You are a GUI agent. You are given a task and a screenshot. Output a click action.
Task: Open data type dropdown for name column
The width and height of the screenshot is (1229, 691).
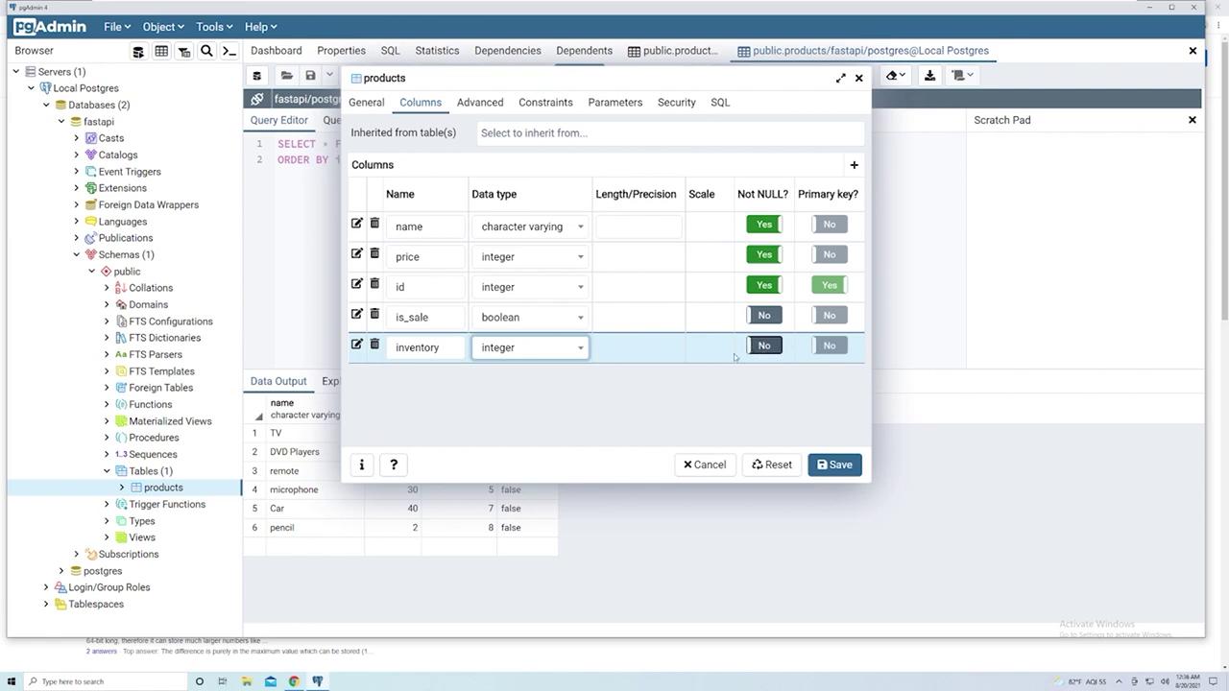530,226
